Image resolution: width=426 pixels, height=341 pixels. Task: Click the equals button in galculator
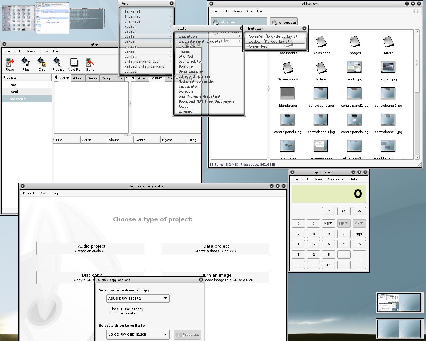[359, 260]
